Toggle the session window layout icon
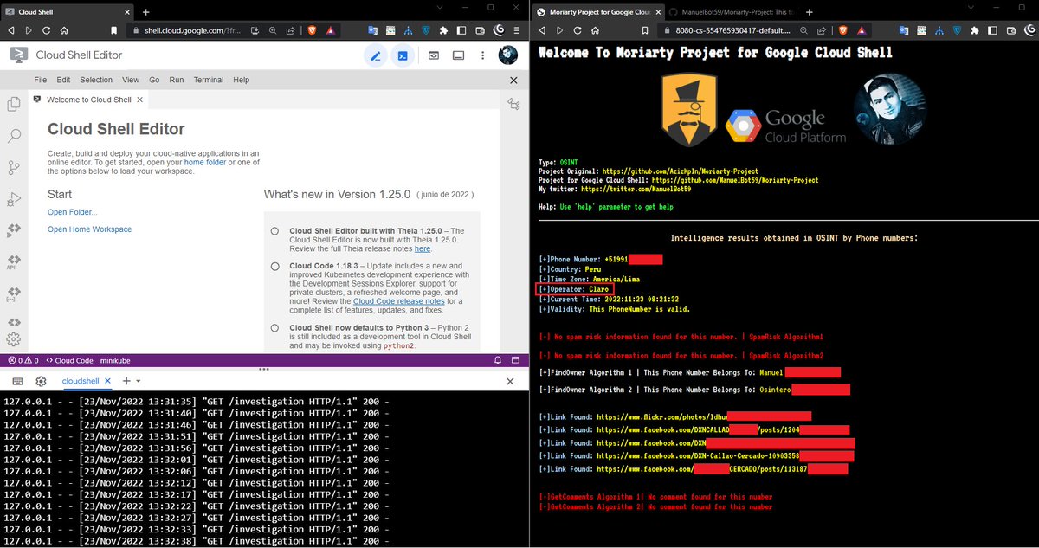 pyautogui.click(x=458, y=55)
